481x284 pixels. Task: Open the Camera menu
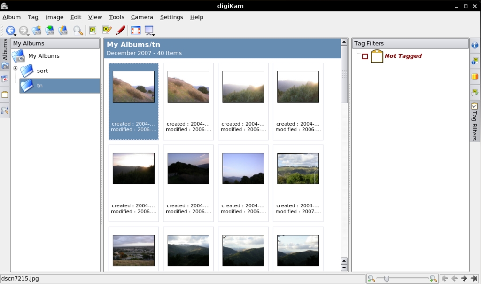pyautogui.click(x=142, y=17)
